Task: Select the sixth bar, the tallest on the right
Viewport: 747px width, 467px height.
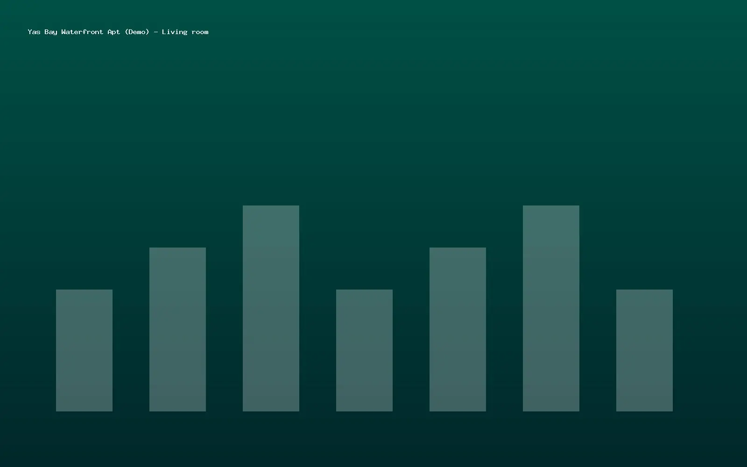Action: pyautogui.click(x=551, y=308)
